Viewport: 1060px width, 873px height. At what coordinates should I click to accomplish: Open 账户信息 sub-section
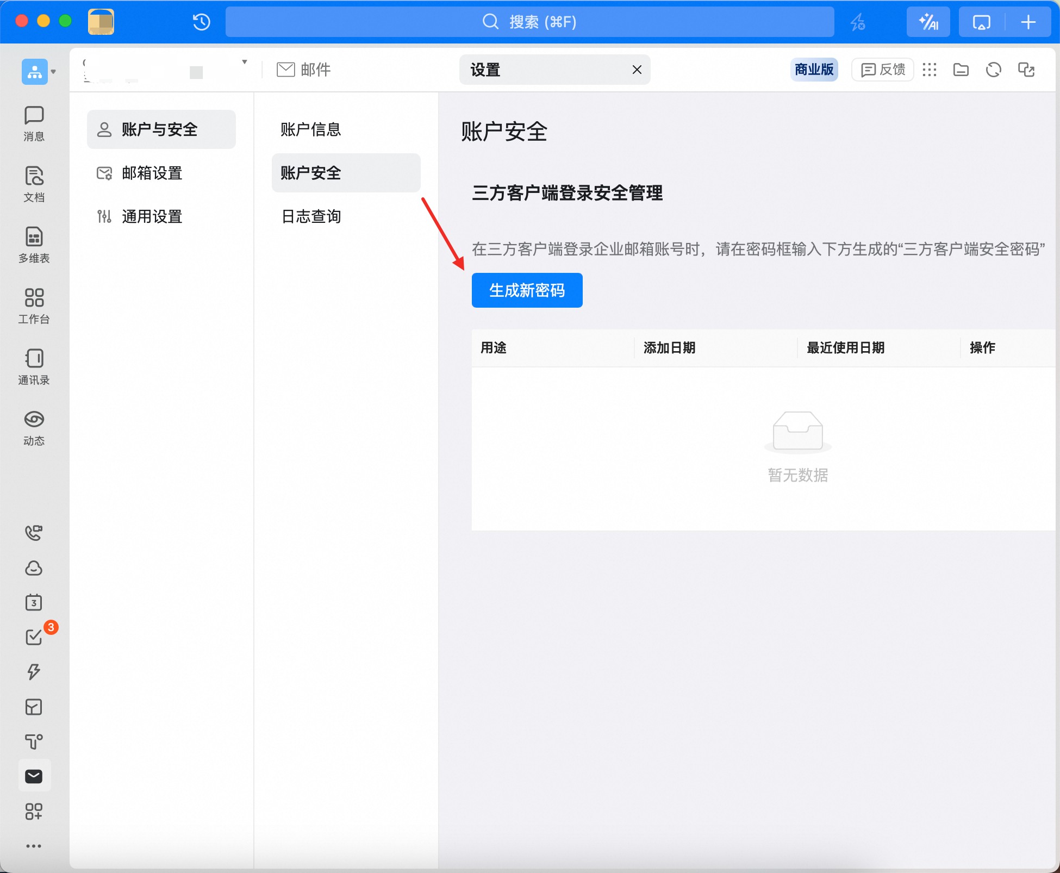point(346,129)
